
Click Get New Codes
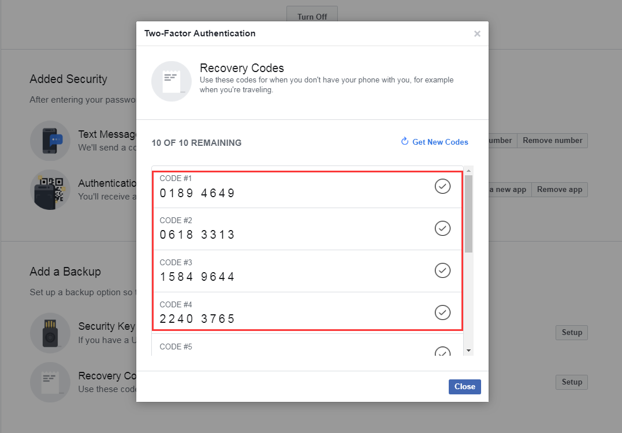click(440, 142)
